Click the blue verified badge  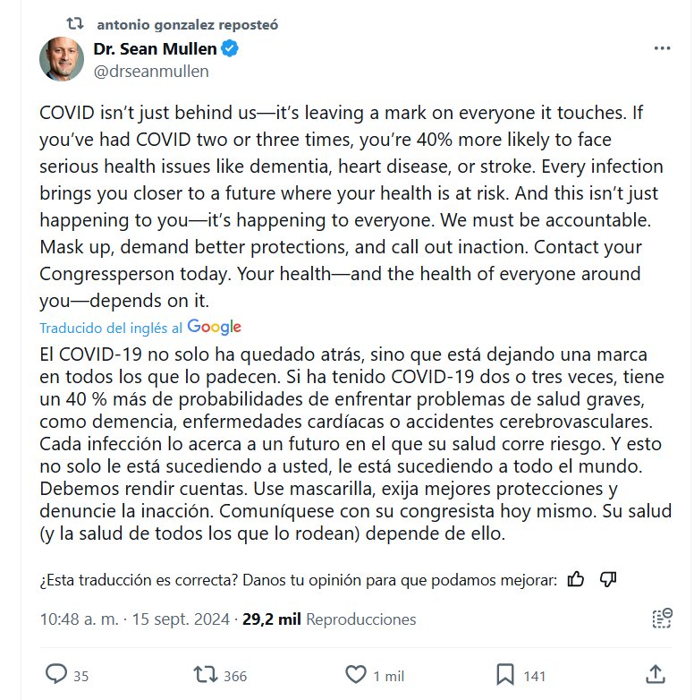pyautogui.click(x=230, y=48)
